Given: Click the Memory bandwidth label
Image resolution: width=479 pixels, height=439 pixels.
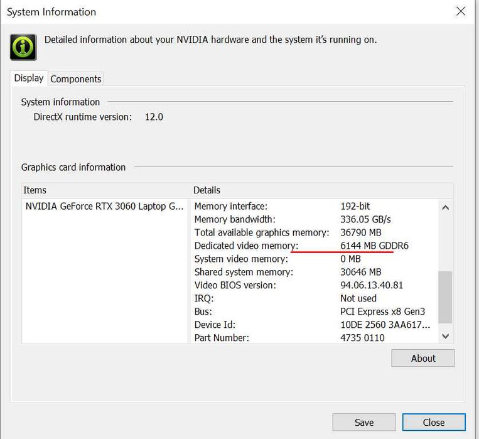Looking at the screenshot, I should tap(235, 220).
